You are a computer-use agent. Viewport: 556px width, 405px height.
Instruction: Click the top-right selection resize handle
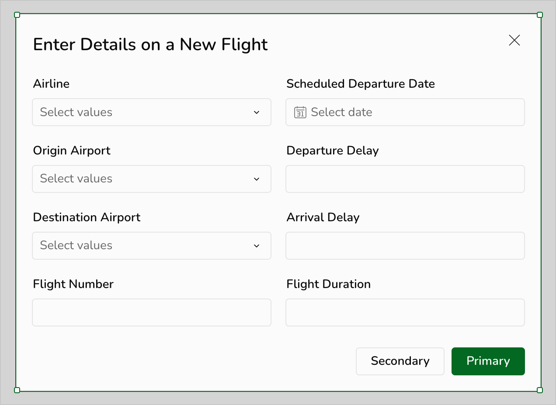click(540, 15)
